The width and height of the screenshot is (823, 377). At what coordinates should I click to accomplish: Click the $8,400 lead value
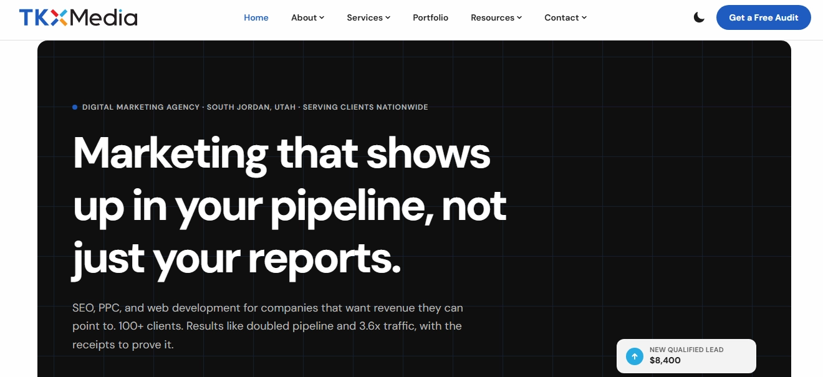coord(665,361)
